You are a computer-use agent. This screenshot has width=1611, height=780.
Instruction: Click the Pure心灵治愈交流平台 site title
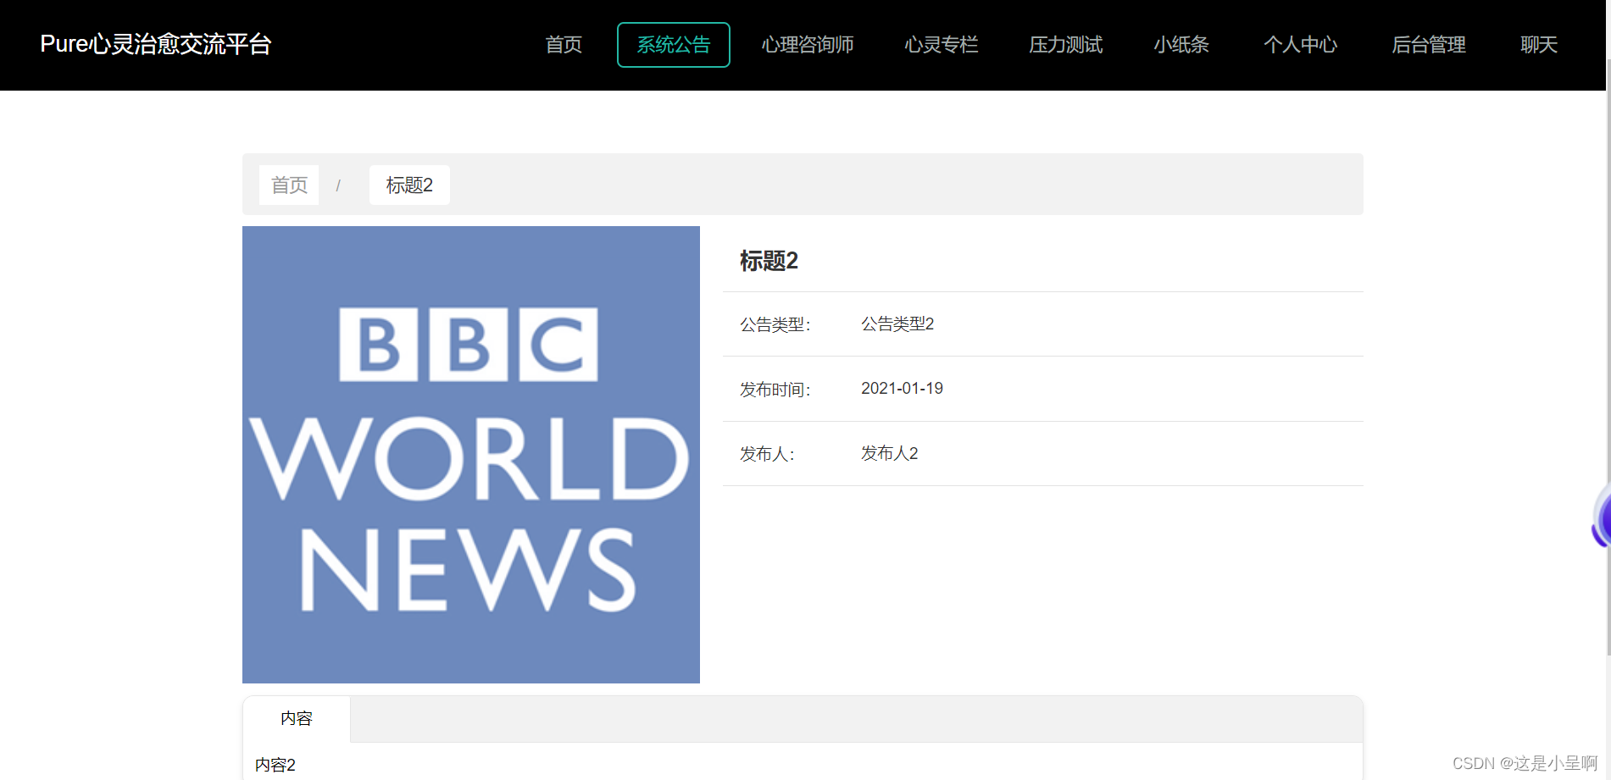[x=156, y=44]
